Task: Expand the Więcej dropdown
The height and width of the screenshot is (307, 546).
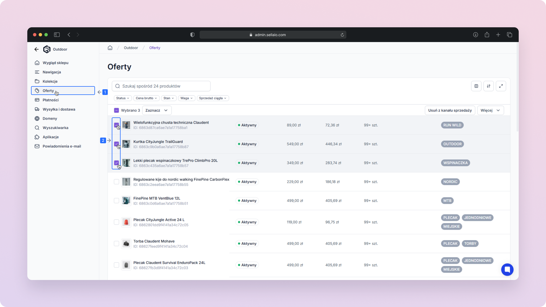Action: coord(490,110)
